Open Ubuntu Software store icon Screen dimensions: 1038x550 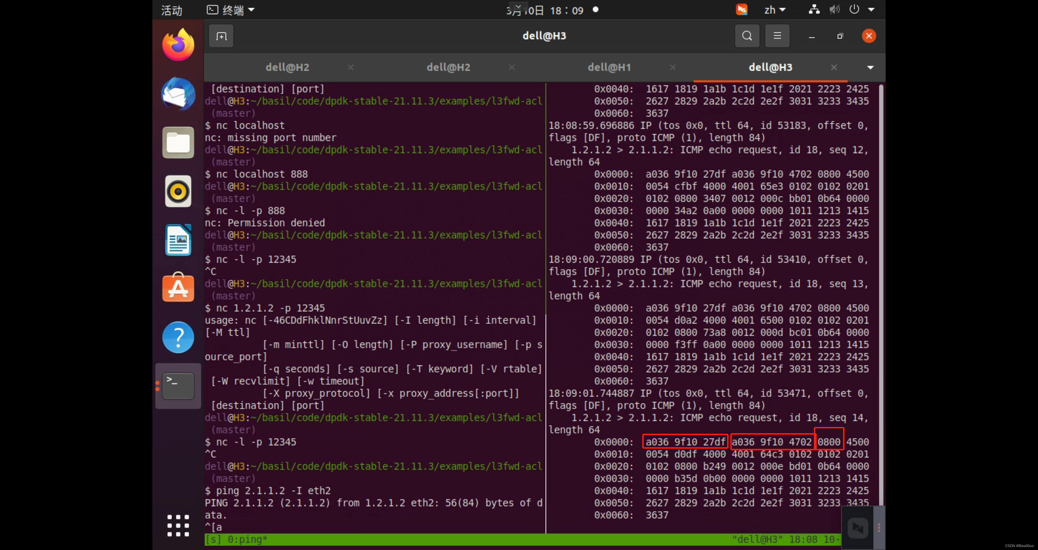click(x=178, y=287)
